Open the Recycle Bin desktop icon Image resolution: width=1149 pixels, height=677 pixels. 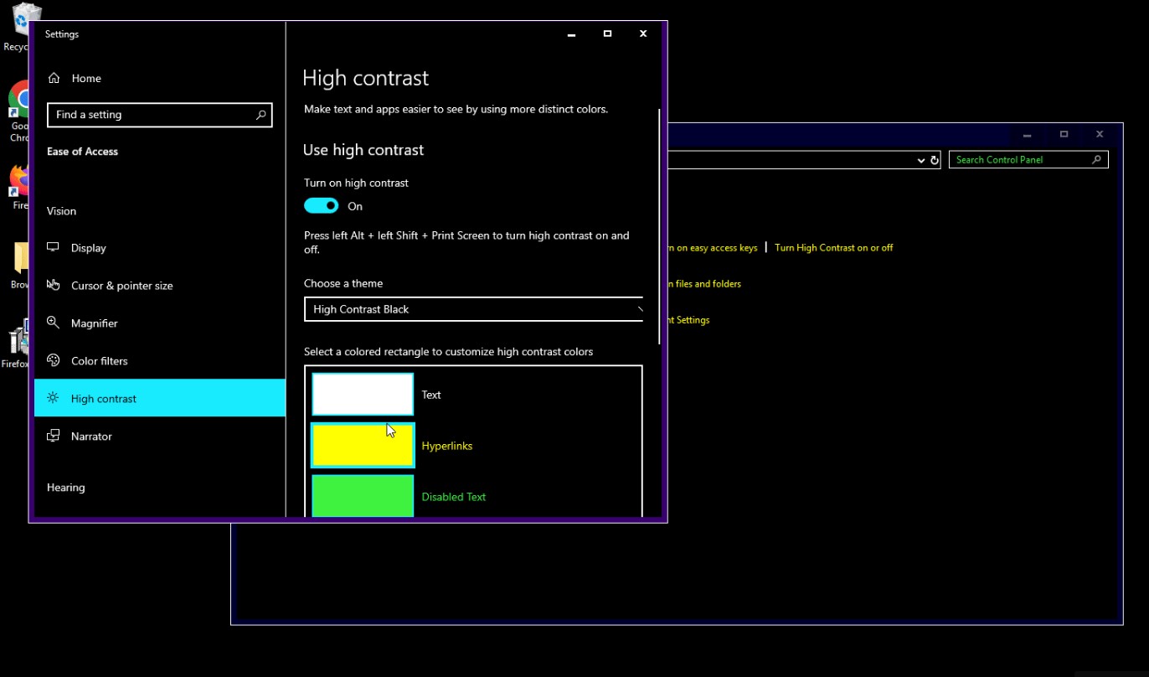pos(25,21)
